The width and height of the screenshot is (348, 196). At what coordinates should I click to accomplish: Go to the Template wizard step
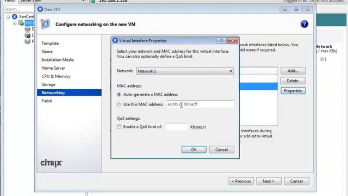pyautogui.click(x=50, y=44)
